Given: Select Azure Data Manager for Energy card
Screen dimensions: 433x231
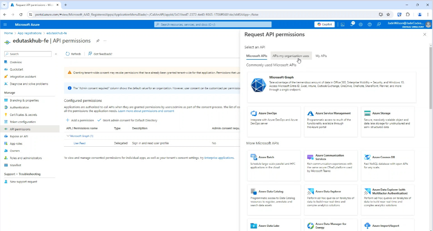Looking at the screenshot, I should [331, 225].
